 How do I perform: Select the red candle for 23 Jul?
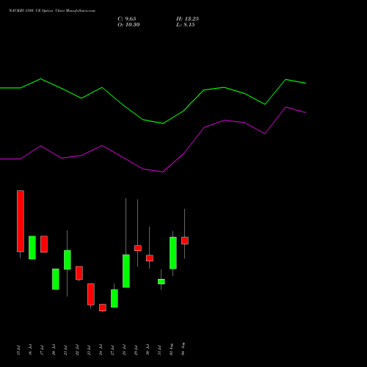[x=91, y=294]
